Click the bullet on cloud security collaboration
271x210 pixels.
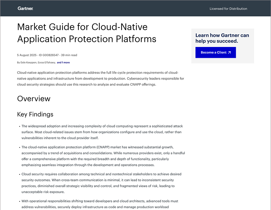[x=101, y=183]
